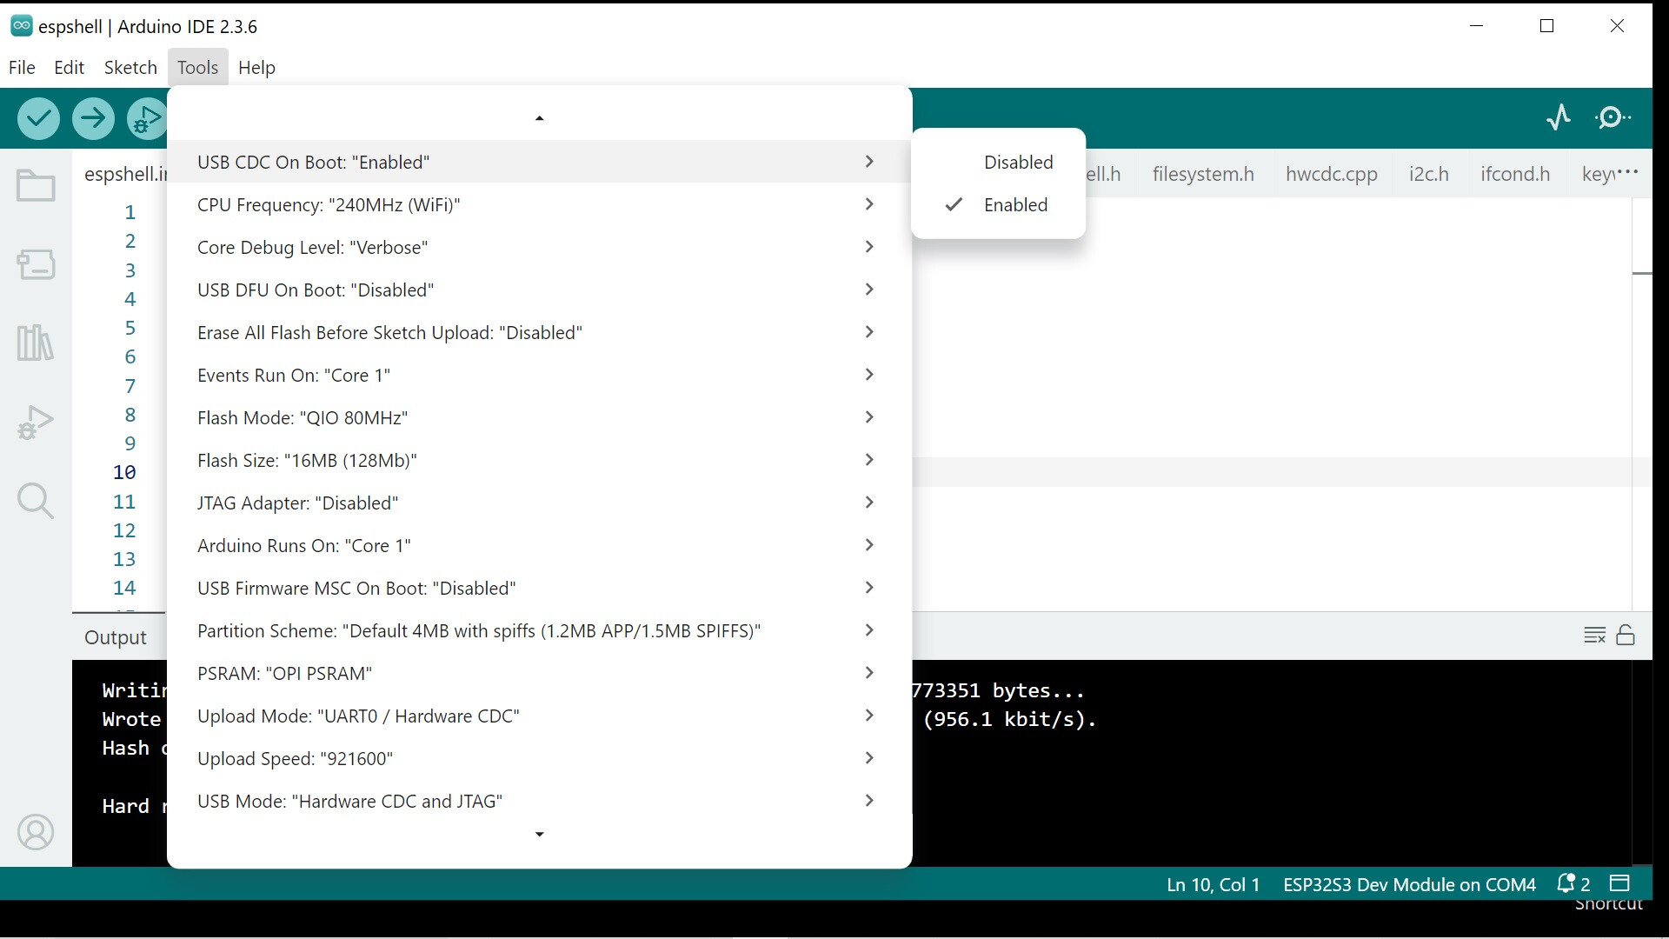1669x939 pixels.
Task: Click the Upload arrow button
Action: [x=93, y=118]
